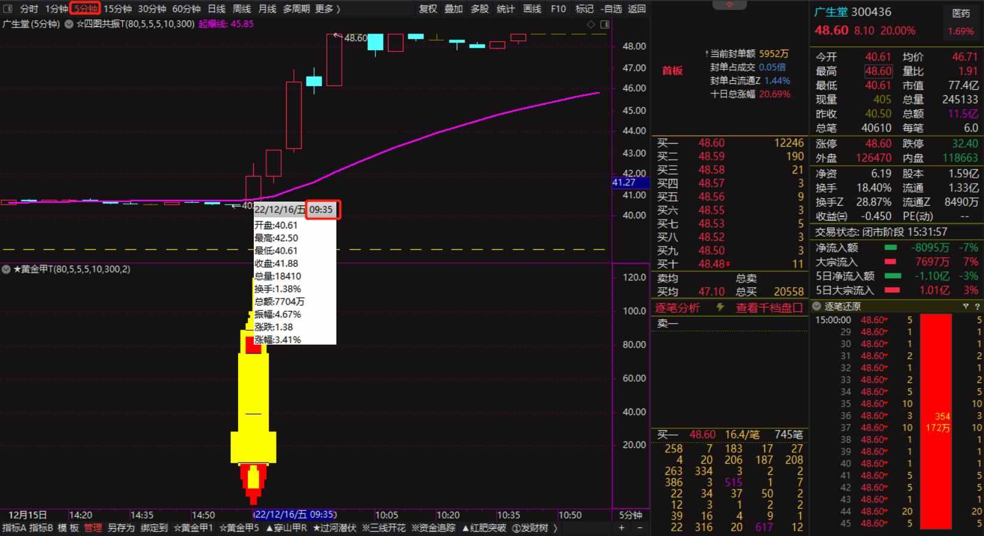Switch to 周线 weekly chart

tap(242, 8)
